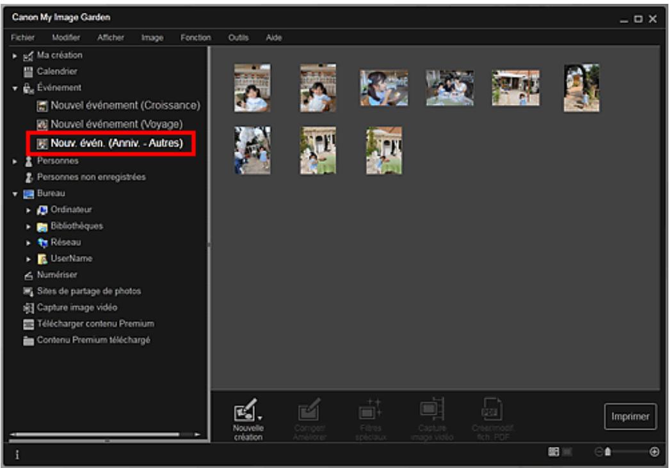Screen dimensions: 669x468
Task: Expand the Réseau tree node
Action: [28, 243]
